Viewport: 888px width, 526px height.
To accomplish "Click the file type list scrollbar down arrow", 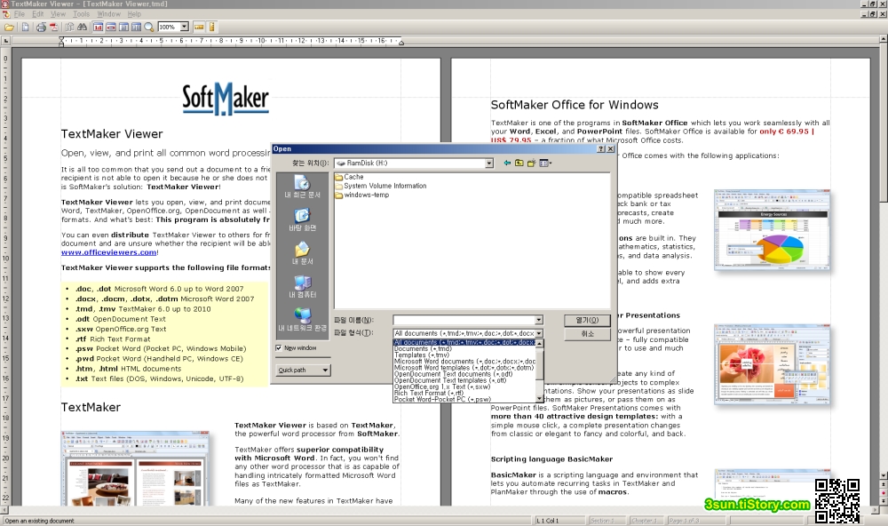I will click(x=540, y=399).
